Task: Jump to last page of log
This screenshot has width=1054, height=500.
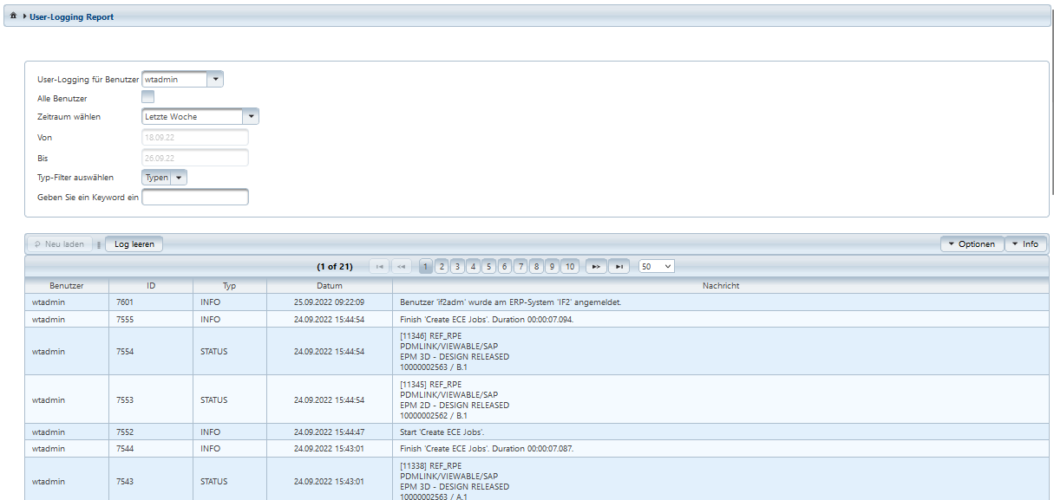Action: point(619,267)
